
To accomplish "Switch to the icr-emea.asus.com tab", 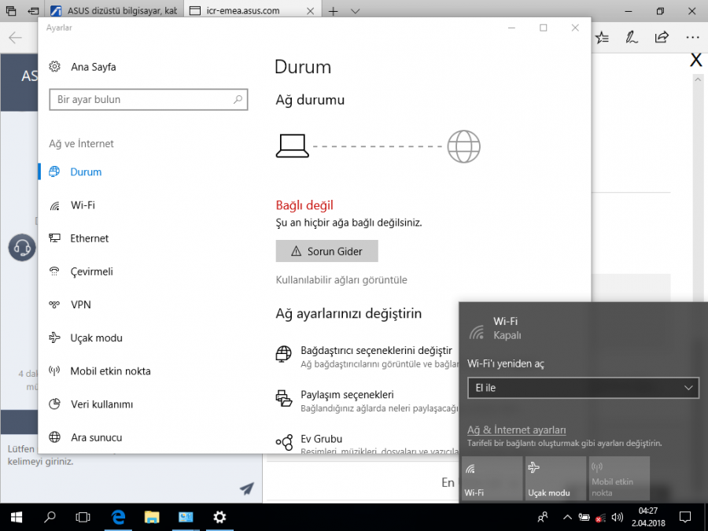I will [244, 11].
